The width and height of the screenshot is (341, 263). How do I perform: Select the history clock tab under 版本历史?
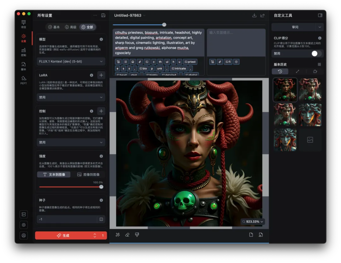point(280,71)
